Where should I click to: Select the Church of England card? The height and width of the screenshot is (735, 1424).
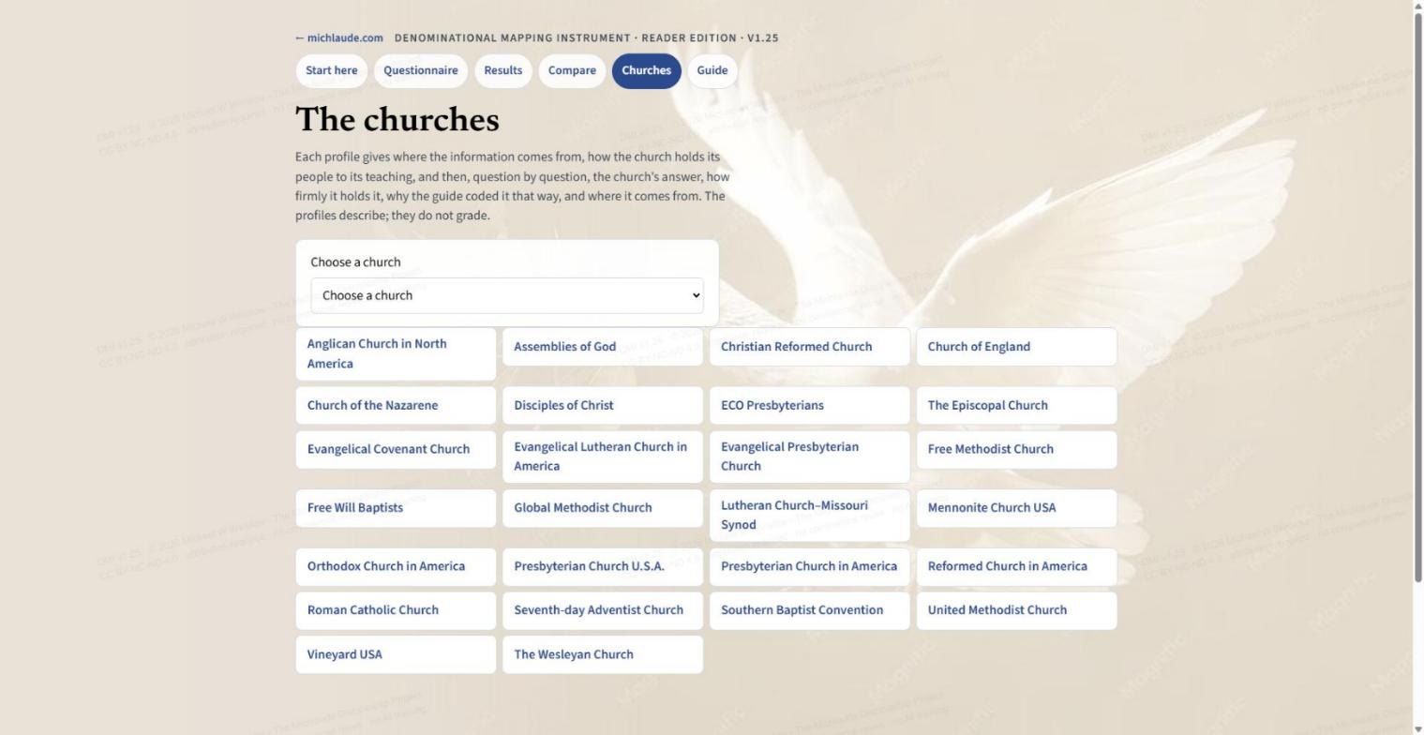[x=1017, y=347]
